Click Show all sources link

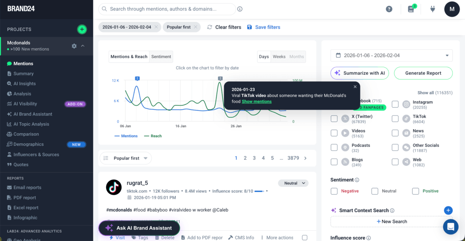[x=435, y=93]
